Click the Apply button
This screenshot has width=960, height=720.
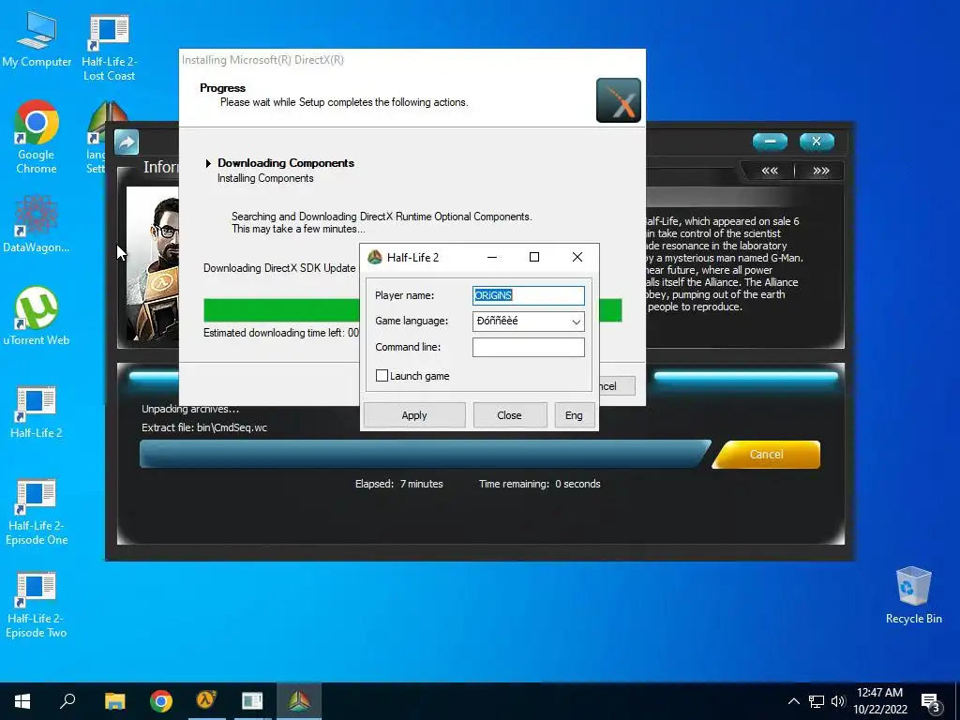[414, 415]
